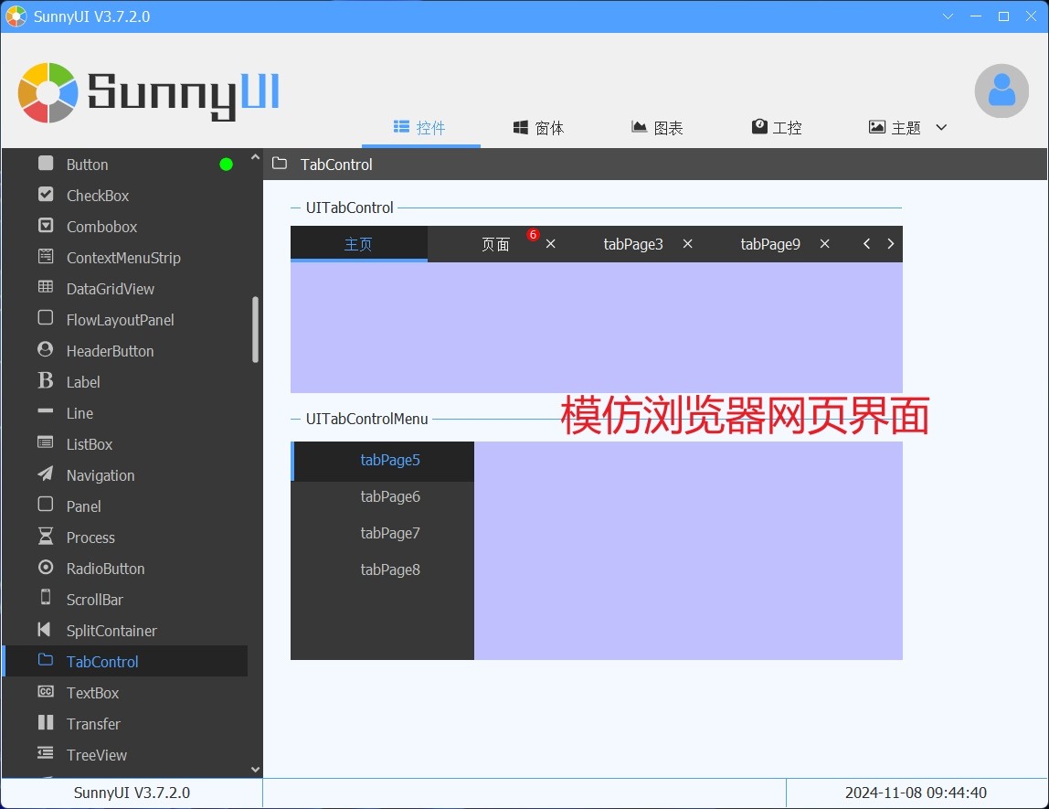Open the TreeView sidebar item
Image resolution: width=1049 pixels, height=809 pixels.
pos(96,755)
